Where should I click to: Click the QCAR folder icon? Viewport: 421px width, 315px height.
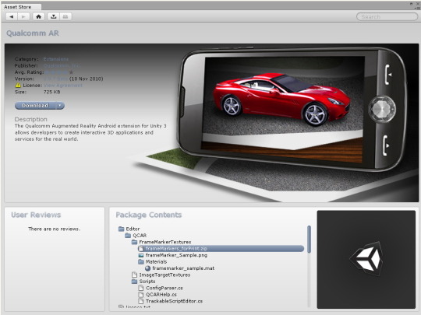tap(128, 236)
